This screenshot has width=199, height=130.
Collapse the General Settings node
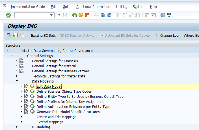coord(12,55)
